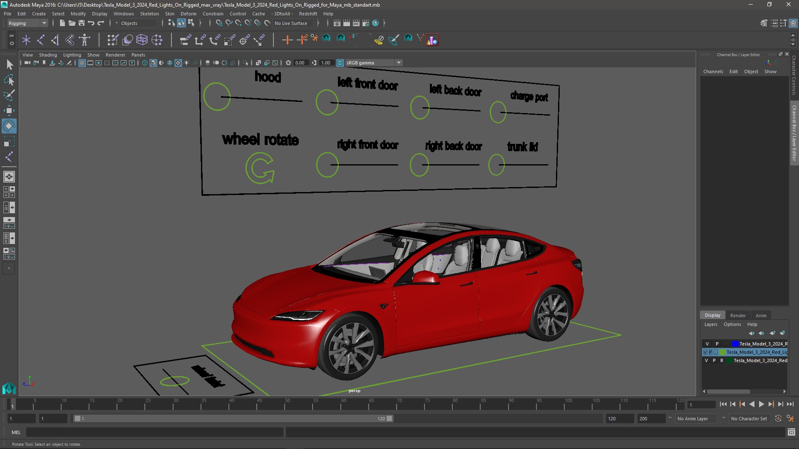Open a scene via folder icon

tap(72, 23)
